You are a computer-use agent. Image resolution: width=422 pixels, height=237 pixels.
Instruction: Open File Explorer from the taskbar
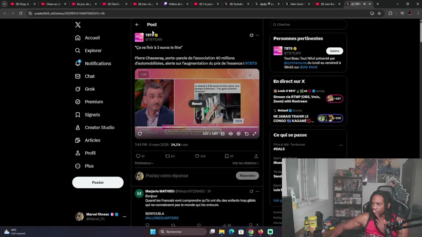[x=222, y=232]
